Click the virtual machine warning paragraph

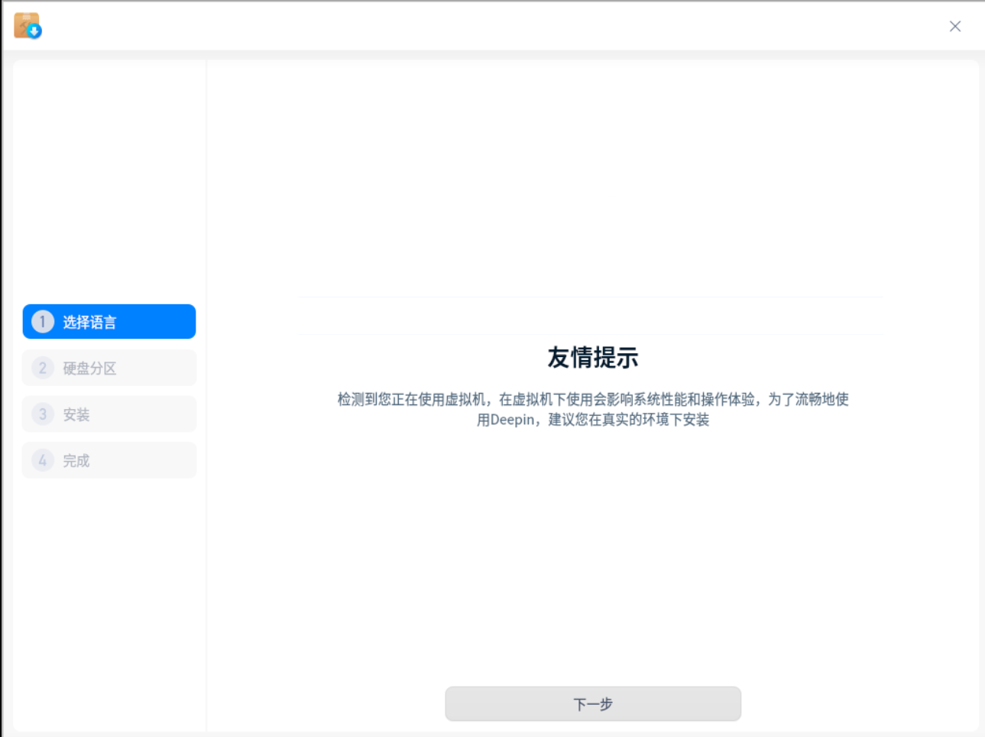[x=592, y=409]
